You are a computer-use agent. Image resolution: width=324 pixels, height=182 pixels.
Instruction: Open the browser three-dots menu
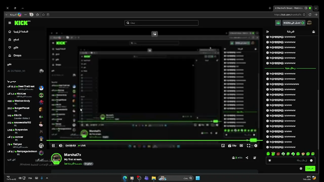[26, 15]
